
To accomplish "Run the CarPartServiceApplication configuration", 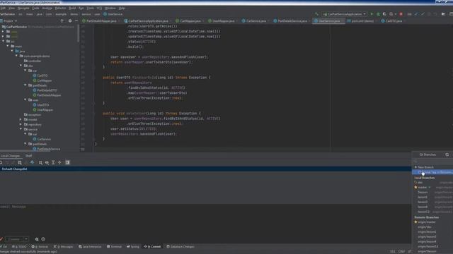I will [372, 14].
